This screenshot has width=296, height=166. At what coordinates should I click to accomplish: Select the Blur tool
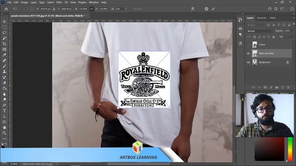pyautogui.click(x=4, y=94)
